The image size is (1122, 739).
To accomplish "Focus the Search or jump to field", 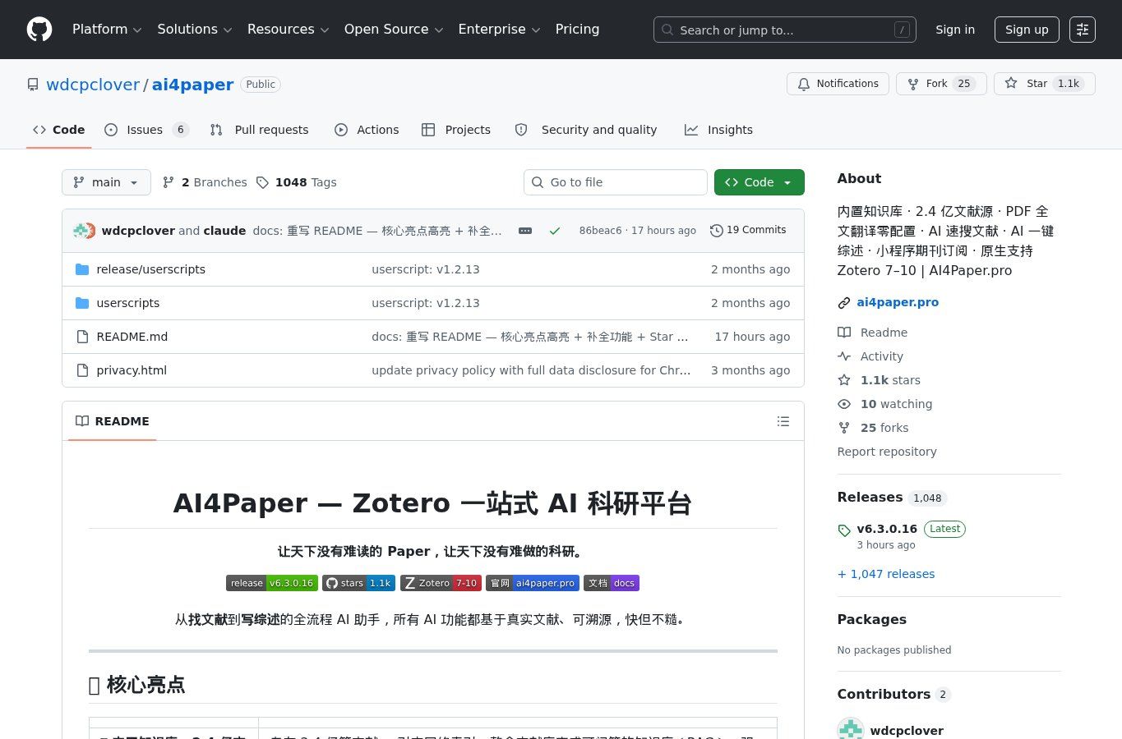I will click(x=785, y=30).
